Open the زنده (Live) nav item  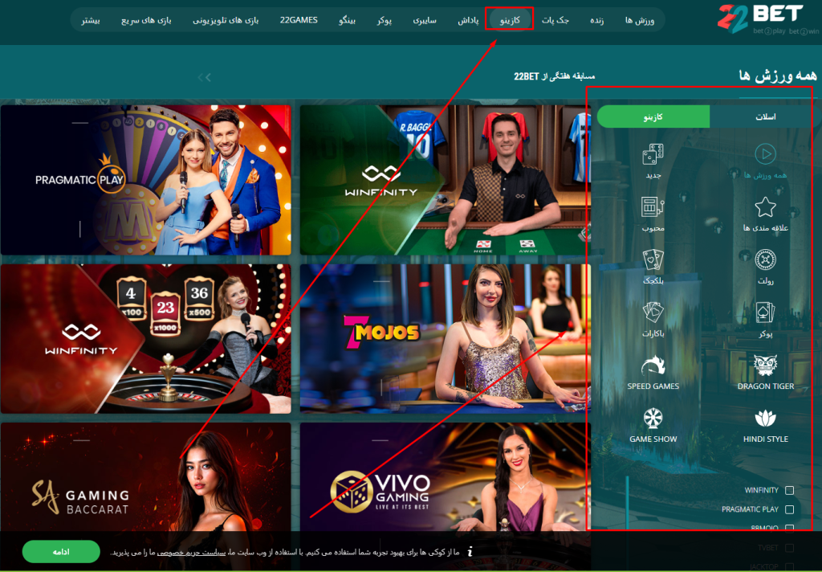click(x=596, y=20)
